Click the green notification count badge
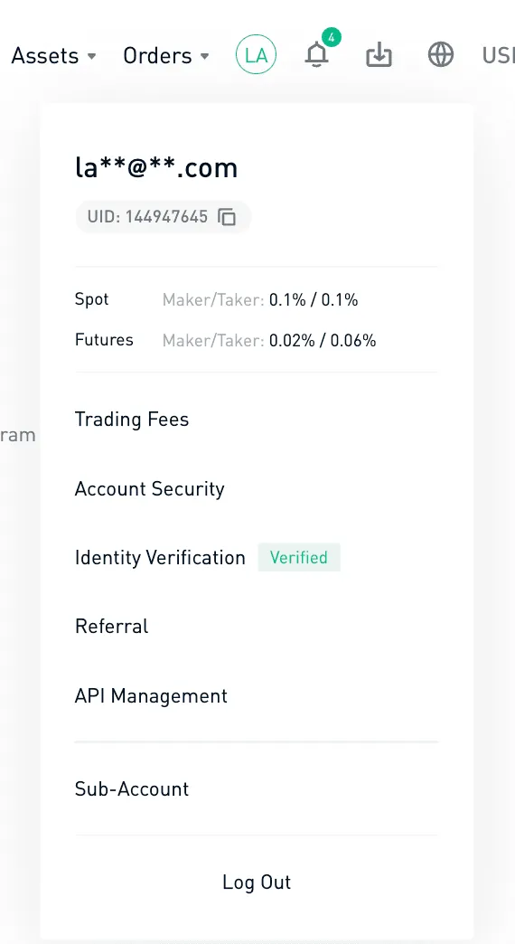 click(331, 37)
